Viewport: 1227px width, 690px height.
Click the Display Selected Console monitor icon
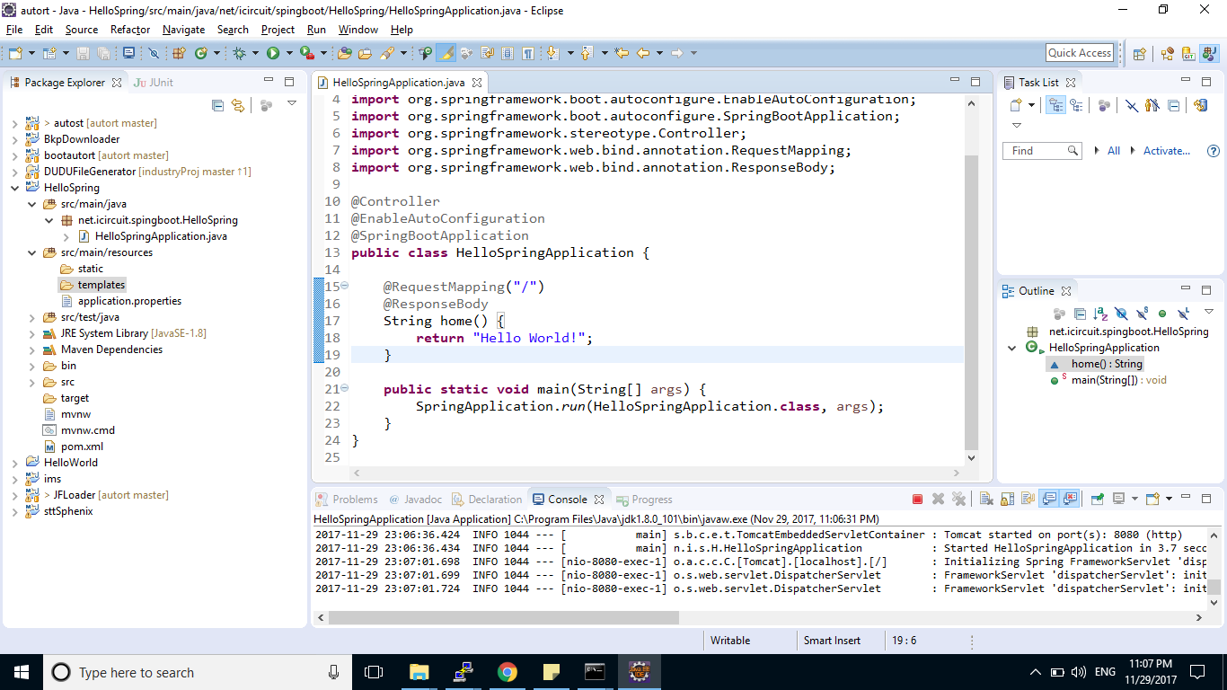[x=1119, y=499]
